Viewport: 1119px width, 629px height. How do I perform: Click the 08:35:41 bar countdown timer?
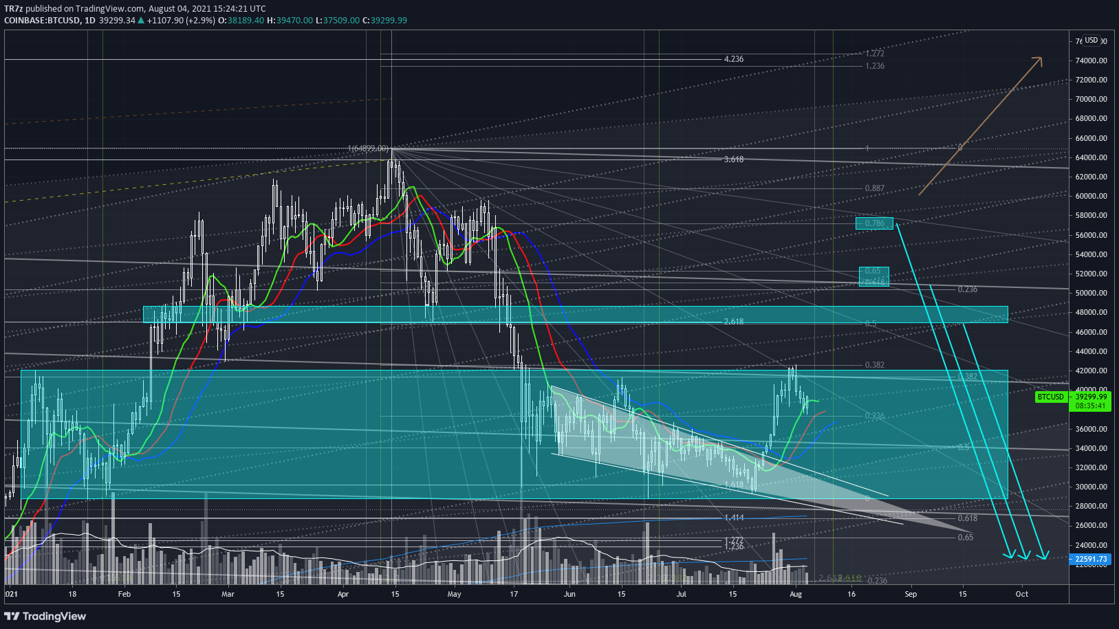point(1091,406)
